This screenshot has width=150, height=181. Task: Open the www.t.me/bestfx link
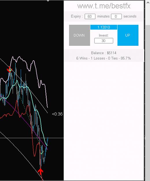(104, 6)
